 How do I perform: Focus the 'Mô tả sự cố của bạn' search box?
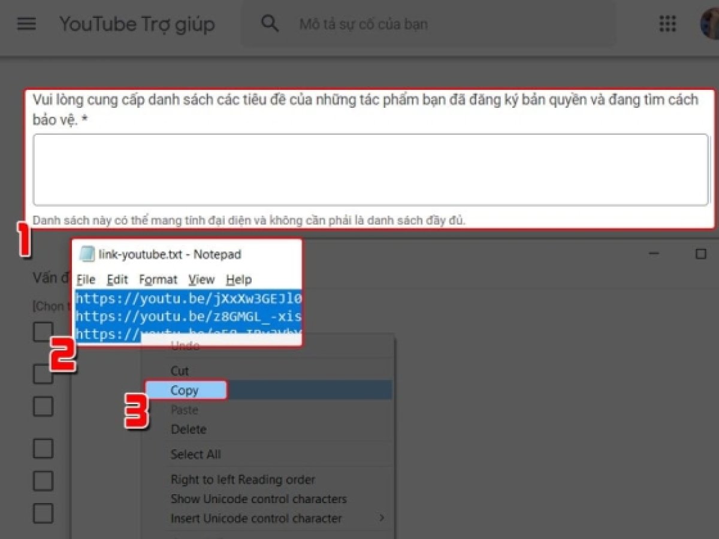point(428,25)
